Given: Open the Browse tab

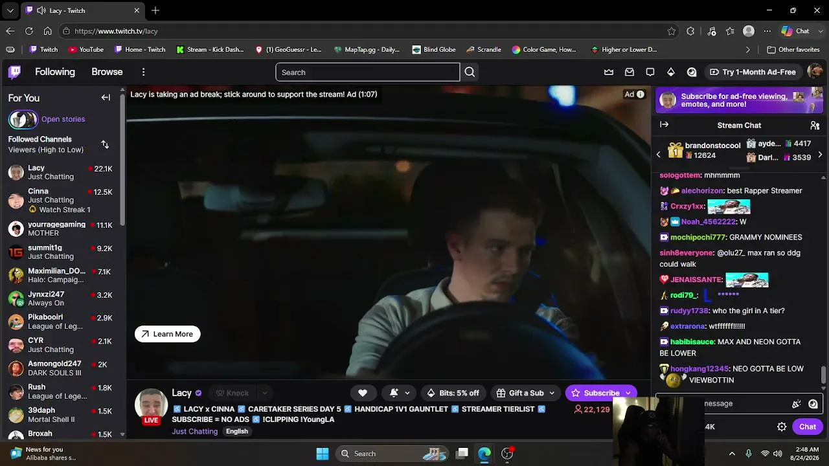Looking at the screenshot, I should tap(107, 72).
